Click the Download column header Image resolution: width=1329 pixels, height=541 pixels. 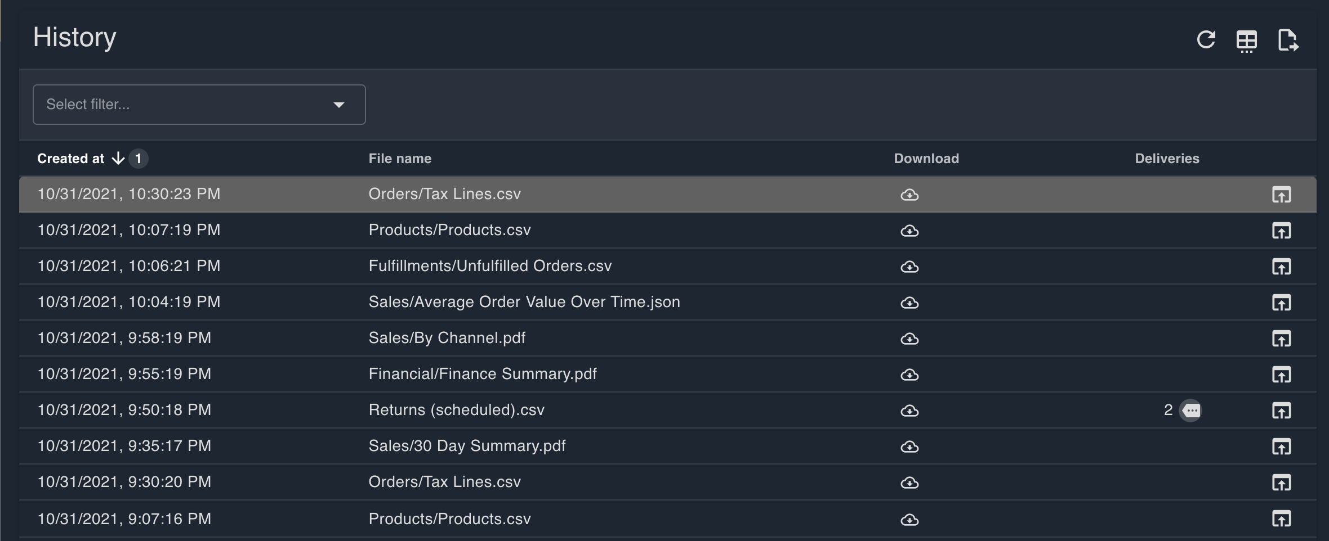(926, 159)
